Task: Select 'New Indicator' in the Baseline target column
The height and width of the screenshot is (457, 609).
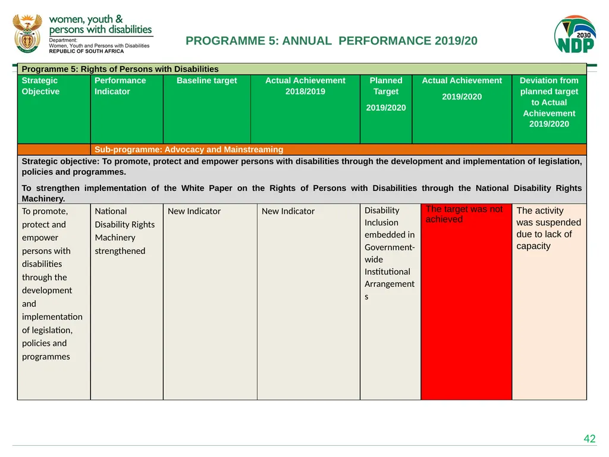Action: [x=194, y=211]
